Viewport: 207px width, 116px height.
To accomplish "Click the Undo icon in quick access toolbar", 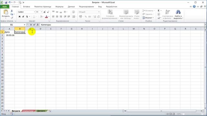I will [x=9, y=2].
